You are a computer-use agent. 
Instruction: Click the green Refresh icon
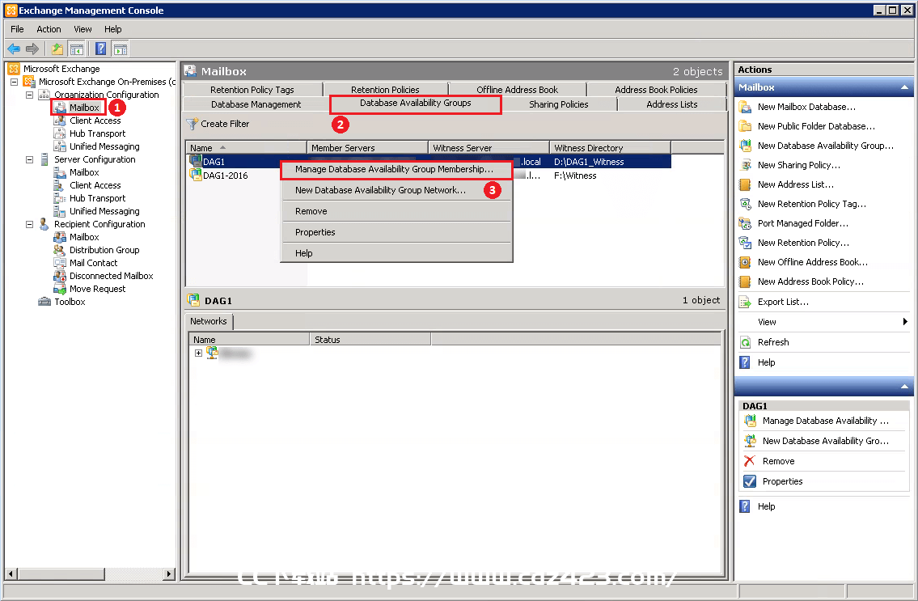745,342
